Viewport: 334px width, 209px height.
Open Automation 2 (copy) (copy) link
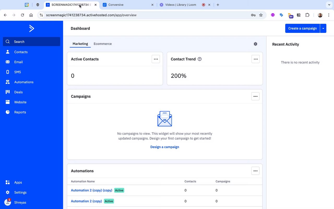click(92, 190)
